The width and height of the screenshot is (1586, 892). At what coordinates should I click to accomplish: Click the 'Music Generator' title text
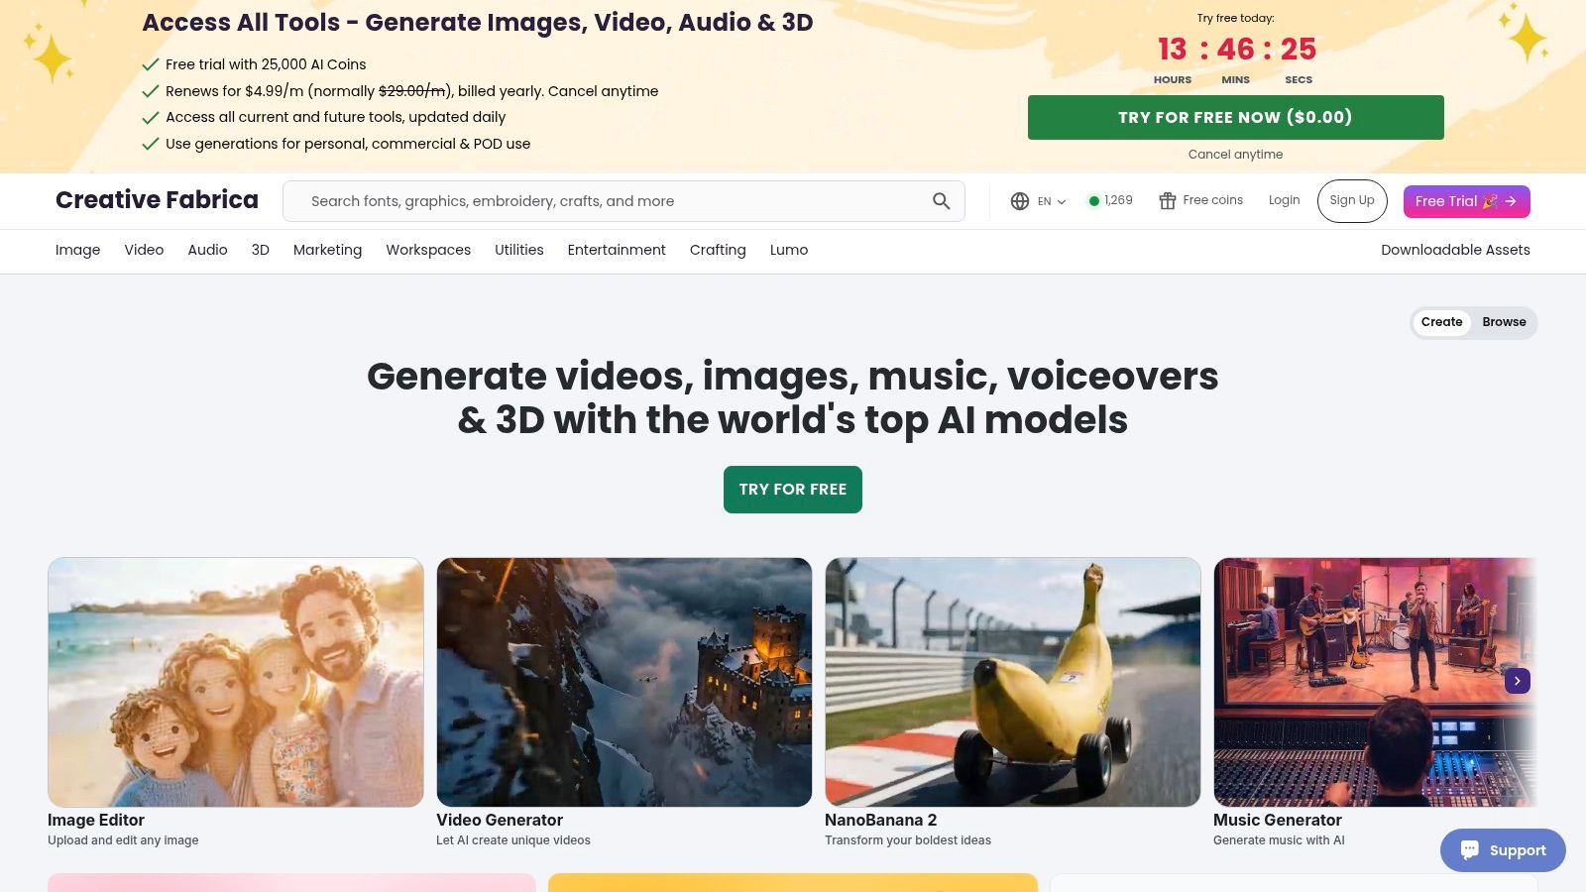click(1278, 820)
